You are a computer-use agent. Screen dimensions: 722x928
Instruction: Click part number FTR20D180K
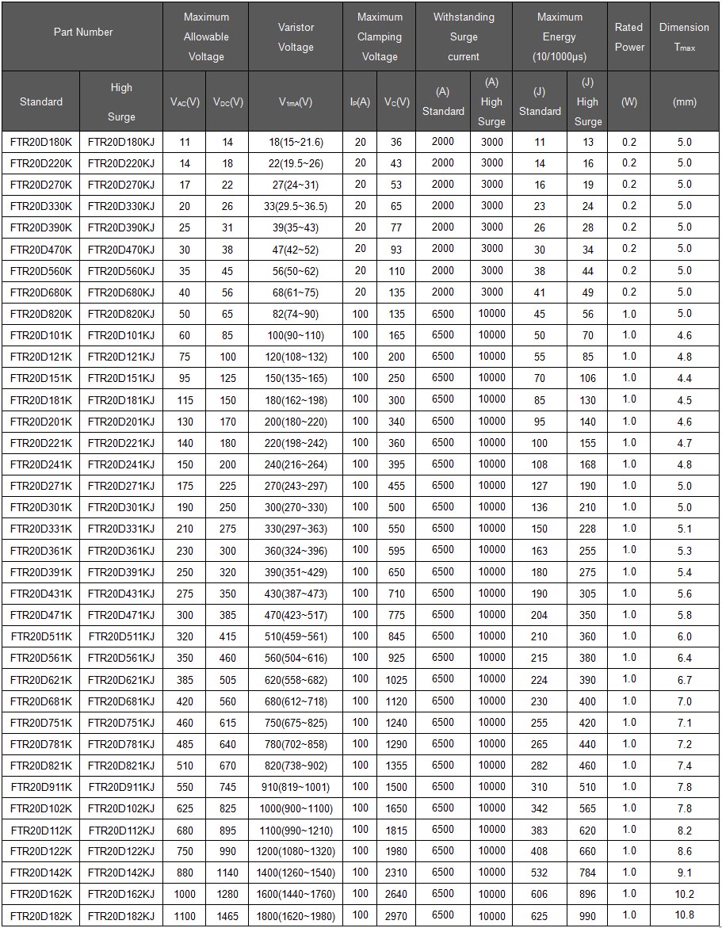[x=41, y=142]
